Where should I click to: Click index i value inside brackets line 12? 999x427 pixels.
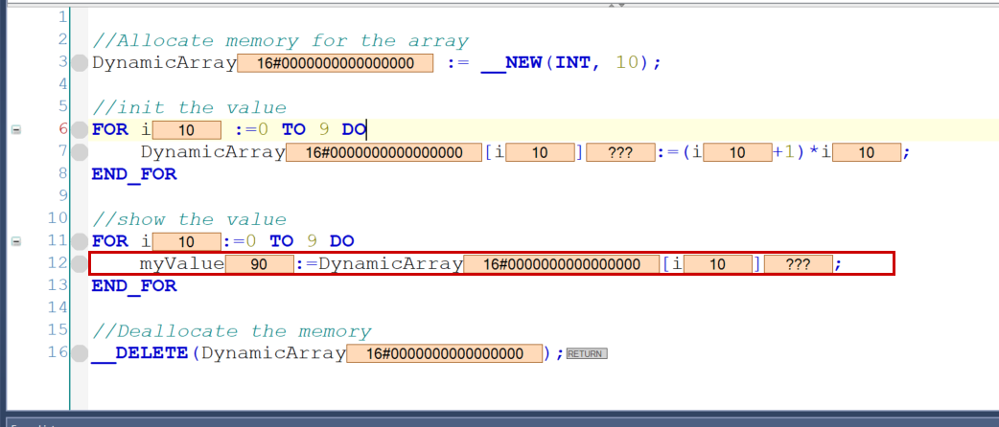(717, 264)
